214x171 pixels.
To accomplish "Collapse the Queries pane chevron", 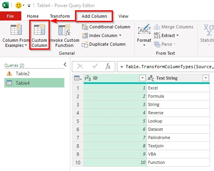I will pos(65,64).
